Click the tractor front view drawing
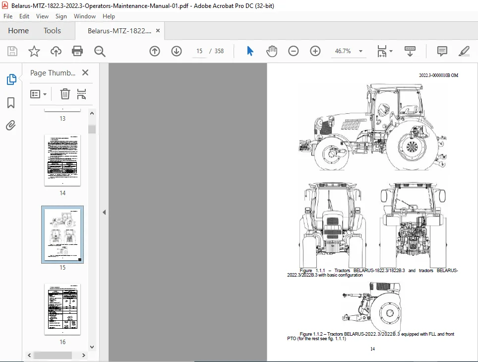 333,225
